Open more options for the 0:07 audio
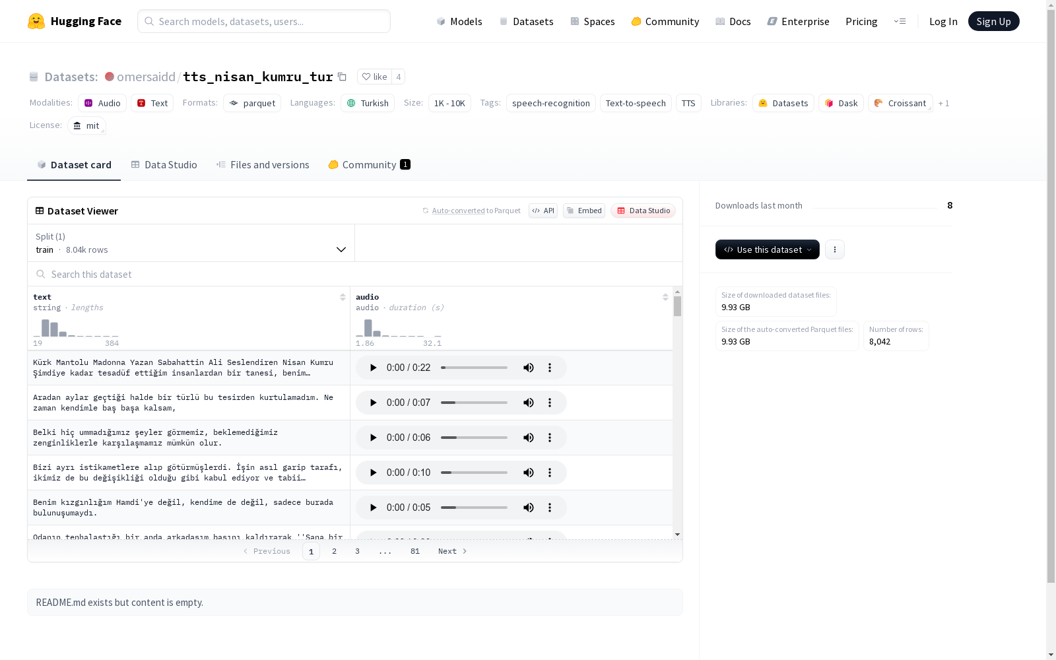This screenshot has height=660, width=1056. pyautogui.click(x=550, y=403)
